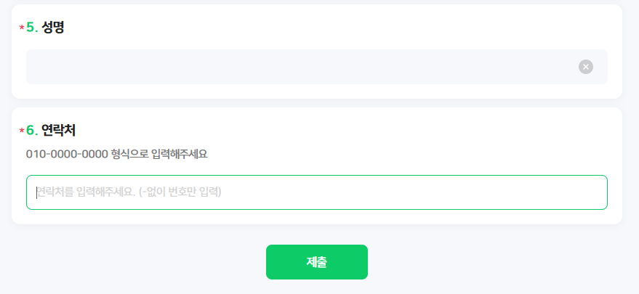The height and width of the screenshot is (294, 639).
Task: Click the 성명 name input field
Action: click(298, 67)
